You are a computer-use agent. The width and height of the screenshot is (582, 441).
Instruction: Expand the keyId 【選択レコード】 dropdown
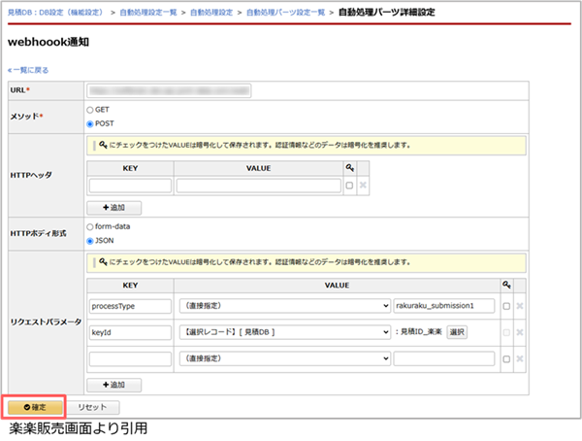[x=283, y=332]
